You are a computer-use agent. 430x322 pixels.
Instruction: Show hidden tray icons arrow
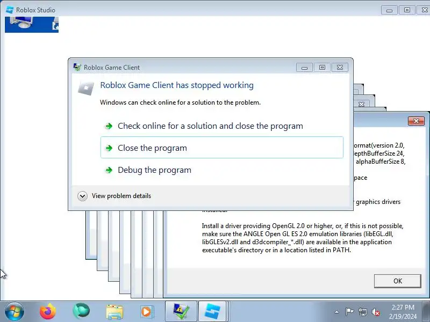pyautogui.click(x=337, y=312)
